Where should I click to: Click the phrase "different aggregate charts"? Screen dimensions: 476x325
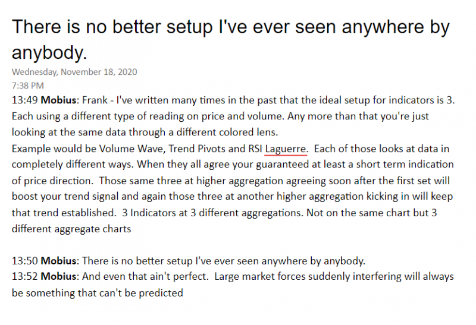point(71,229)
